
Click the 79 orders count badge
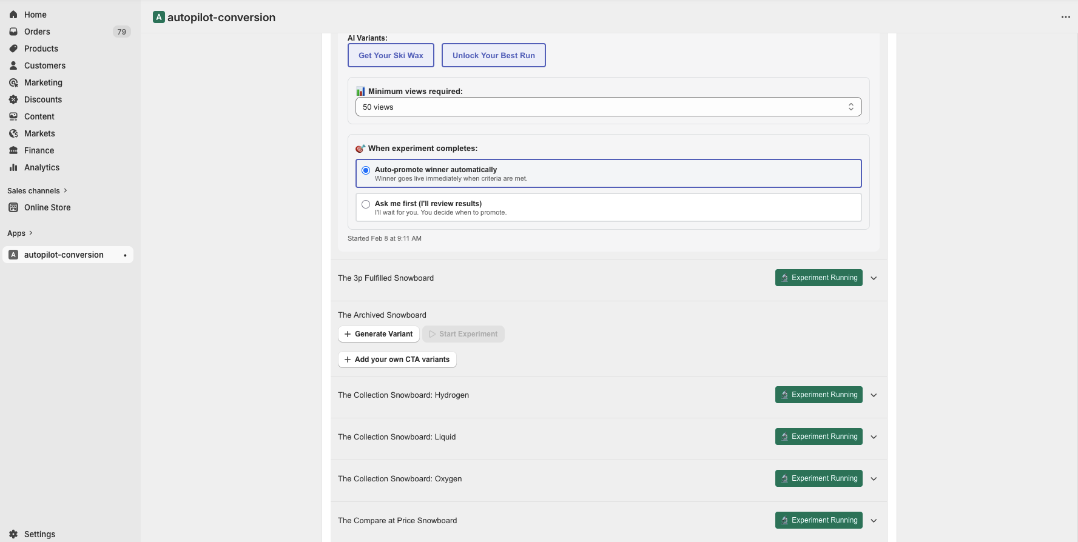point(121,32)
